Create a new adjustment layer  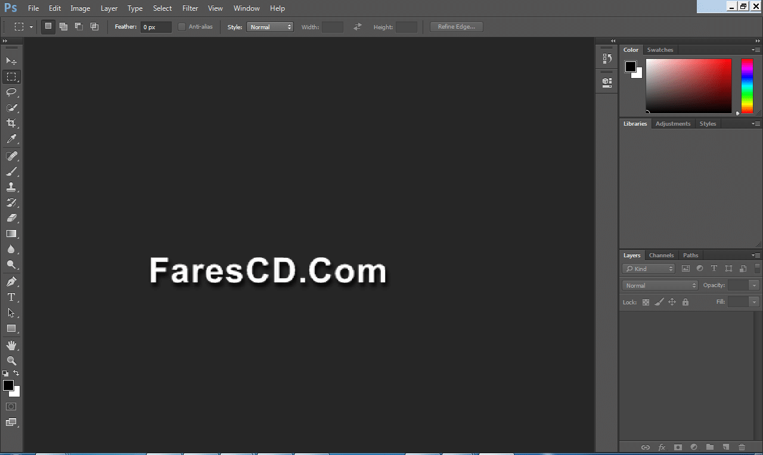point(694,447)
